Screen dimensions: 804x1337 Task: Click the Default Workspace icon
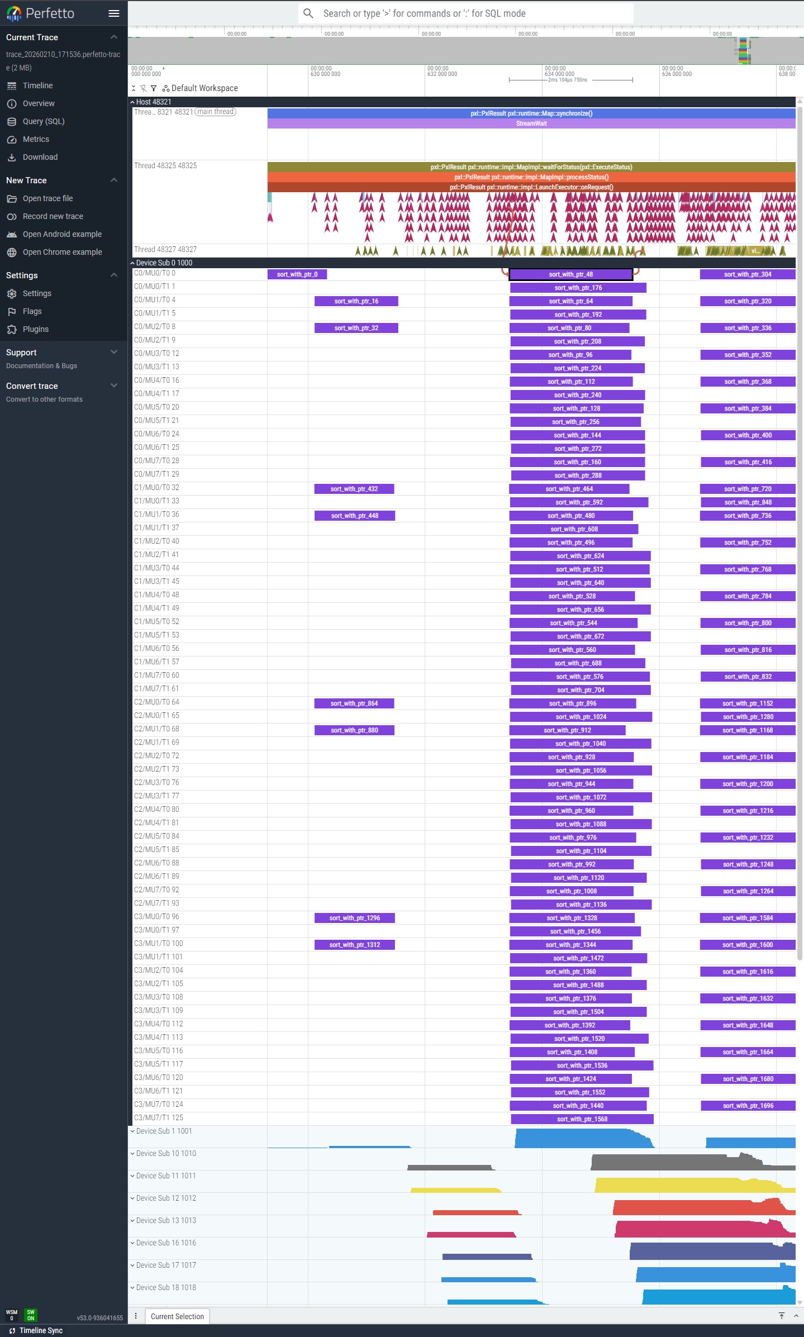coord(166,88)
